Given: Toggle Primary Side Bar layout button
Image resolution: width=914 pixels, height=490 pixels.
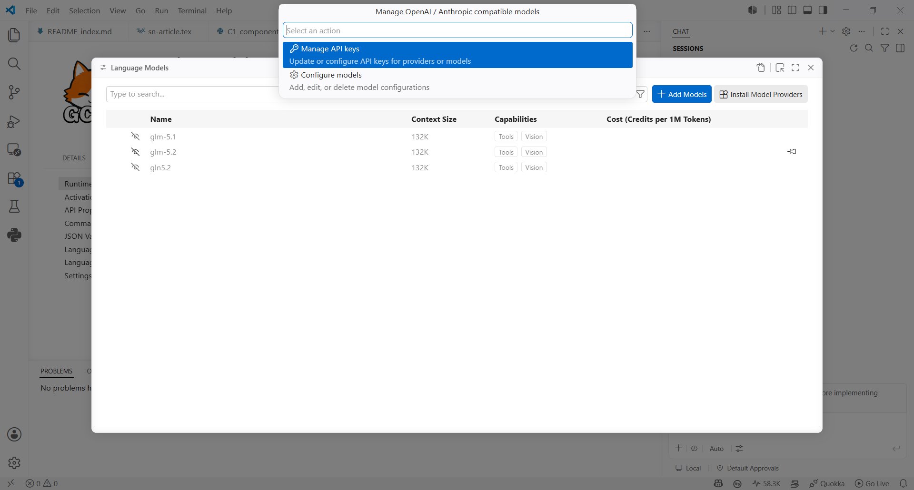Looking at the screenshot, I should 792,10.
